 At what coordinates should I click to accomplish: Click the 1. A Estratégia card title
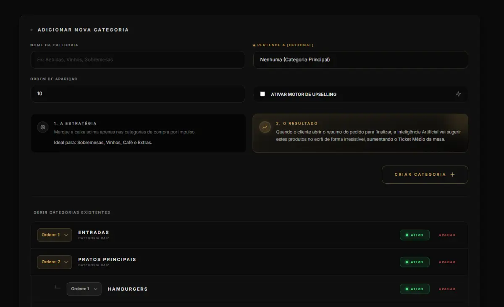click(75, 123)
